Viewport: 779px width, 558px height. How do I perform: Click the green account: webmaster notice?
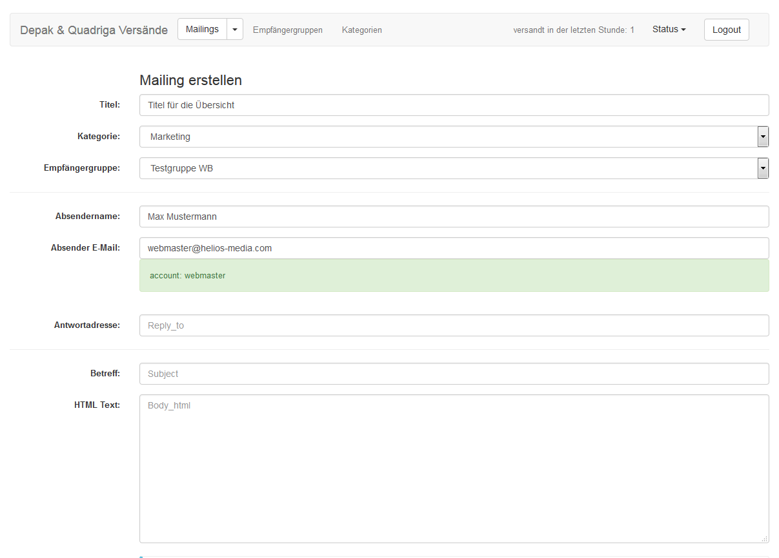point(454,276)
